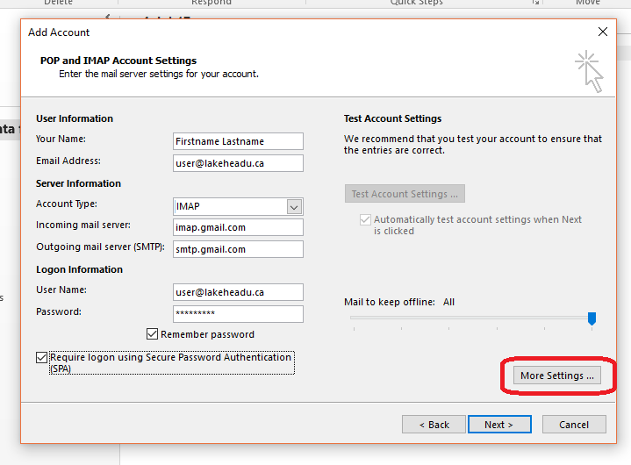Uncheck Require logon using Secure Password Authentication
The height and width of the screenshot is (465, 631).
[42, 358]
